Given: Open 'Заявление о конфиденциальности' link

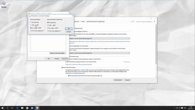Looking at the screenshot, I should (75, 73).
